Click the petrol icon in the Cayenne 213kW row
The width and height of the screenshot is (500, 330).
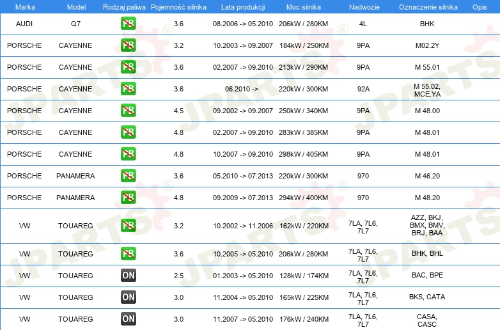point(128,67)
